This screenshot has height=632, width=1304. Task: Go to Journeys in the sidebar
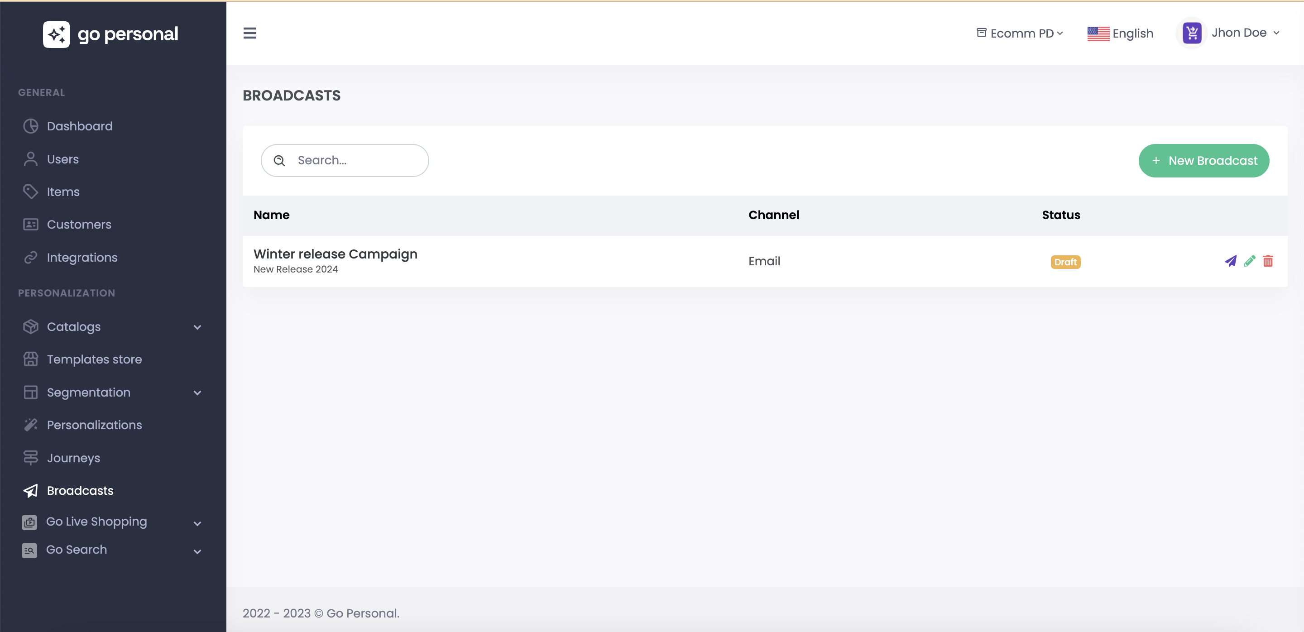[x=73, y=458]
